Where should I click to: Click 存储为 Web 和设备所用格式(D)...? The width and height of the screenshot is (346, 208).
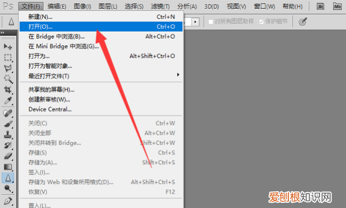[101, 182]
